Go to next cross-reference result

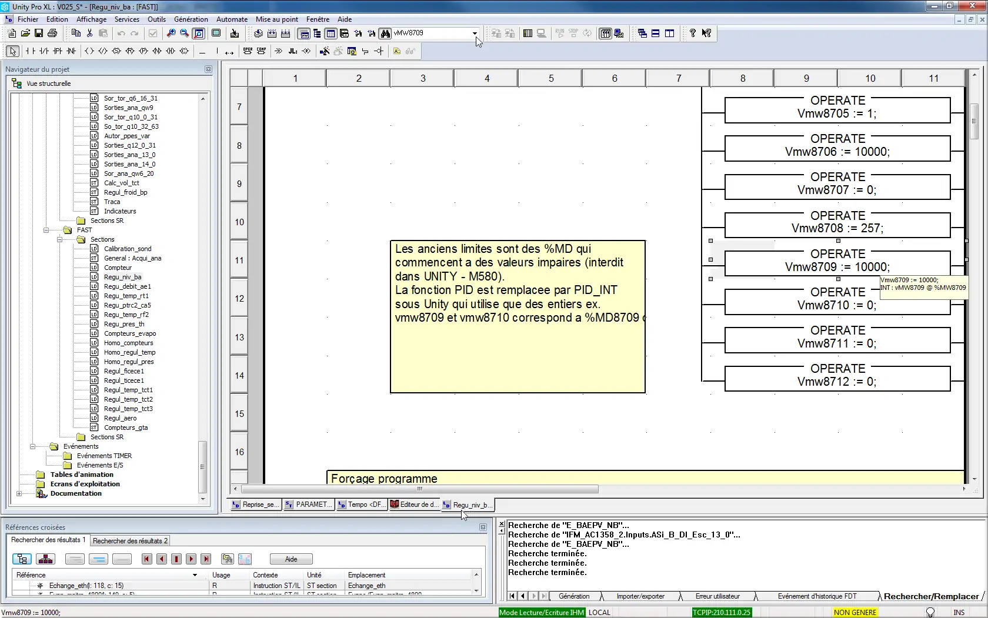tap(191, 559)
